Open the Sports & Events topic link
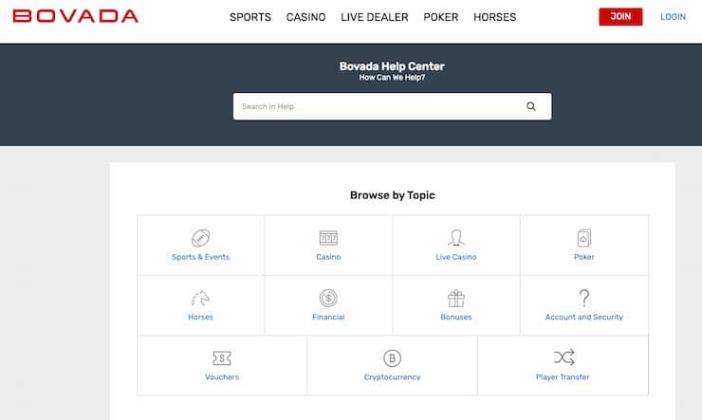Viewport: 702px width, 420px height. [x=200, y=257]
